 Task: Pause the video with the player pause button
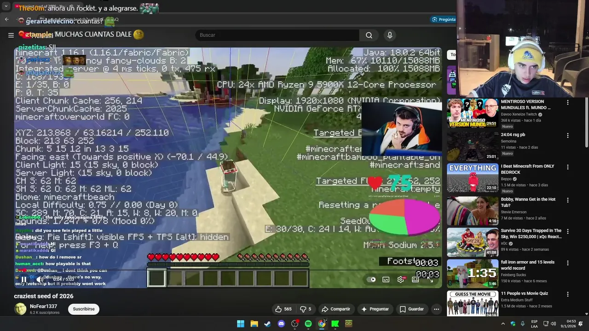click(x=24, y=279)
